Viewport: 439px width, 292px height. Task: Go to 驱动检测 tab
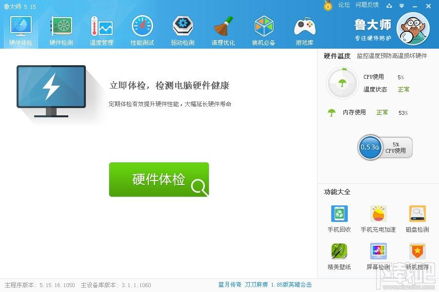(x=182, y=31)
